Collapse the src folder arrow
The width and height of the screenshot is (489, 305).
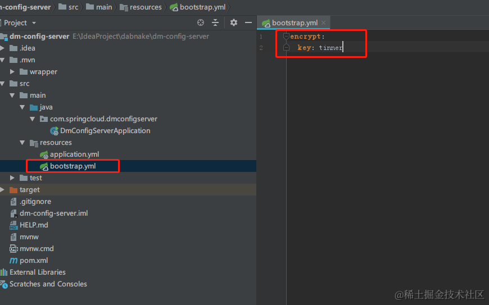click(2, 84)
